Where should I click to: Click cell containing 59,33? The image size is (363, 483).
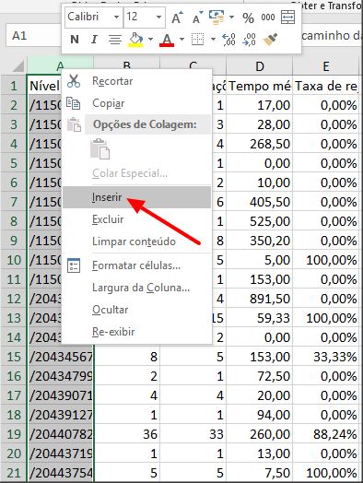click(260, 318)
